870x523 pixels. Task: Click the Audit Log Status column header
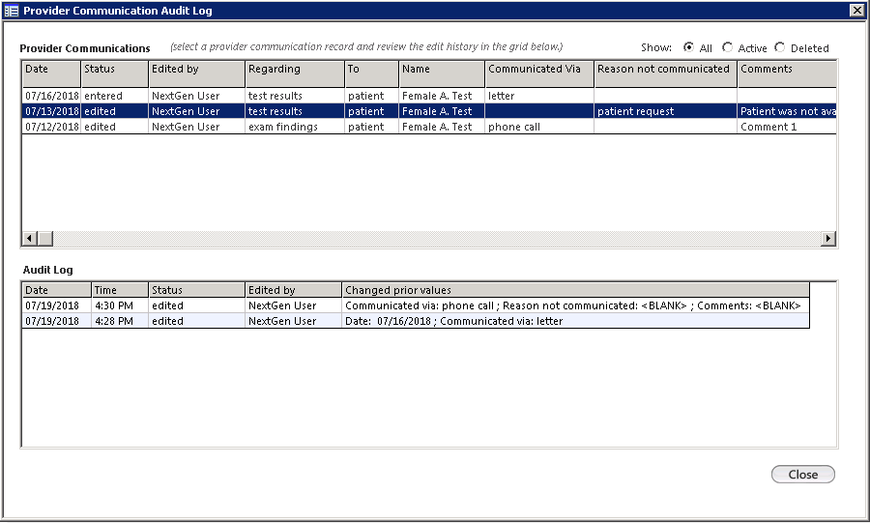point(196,289)
